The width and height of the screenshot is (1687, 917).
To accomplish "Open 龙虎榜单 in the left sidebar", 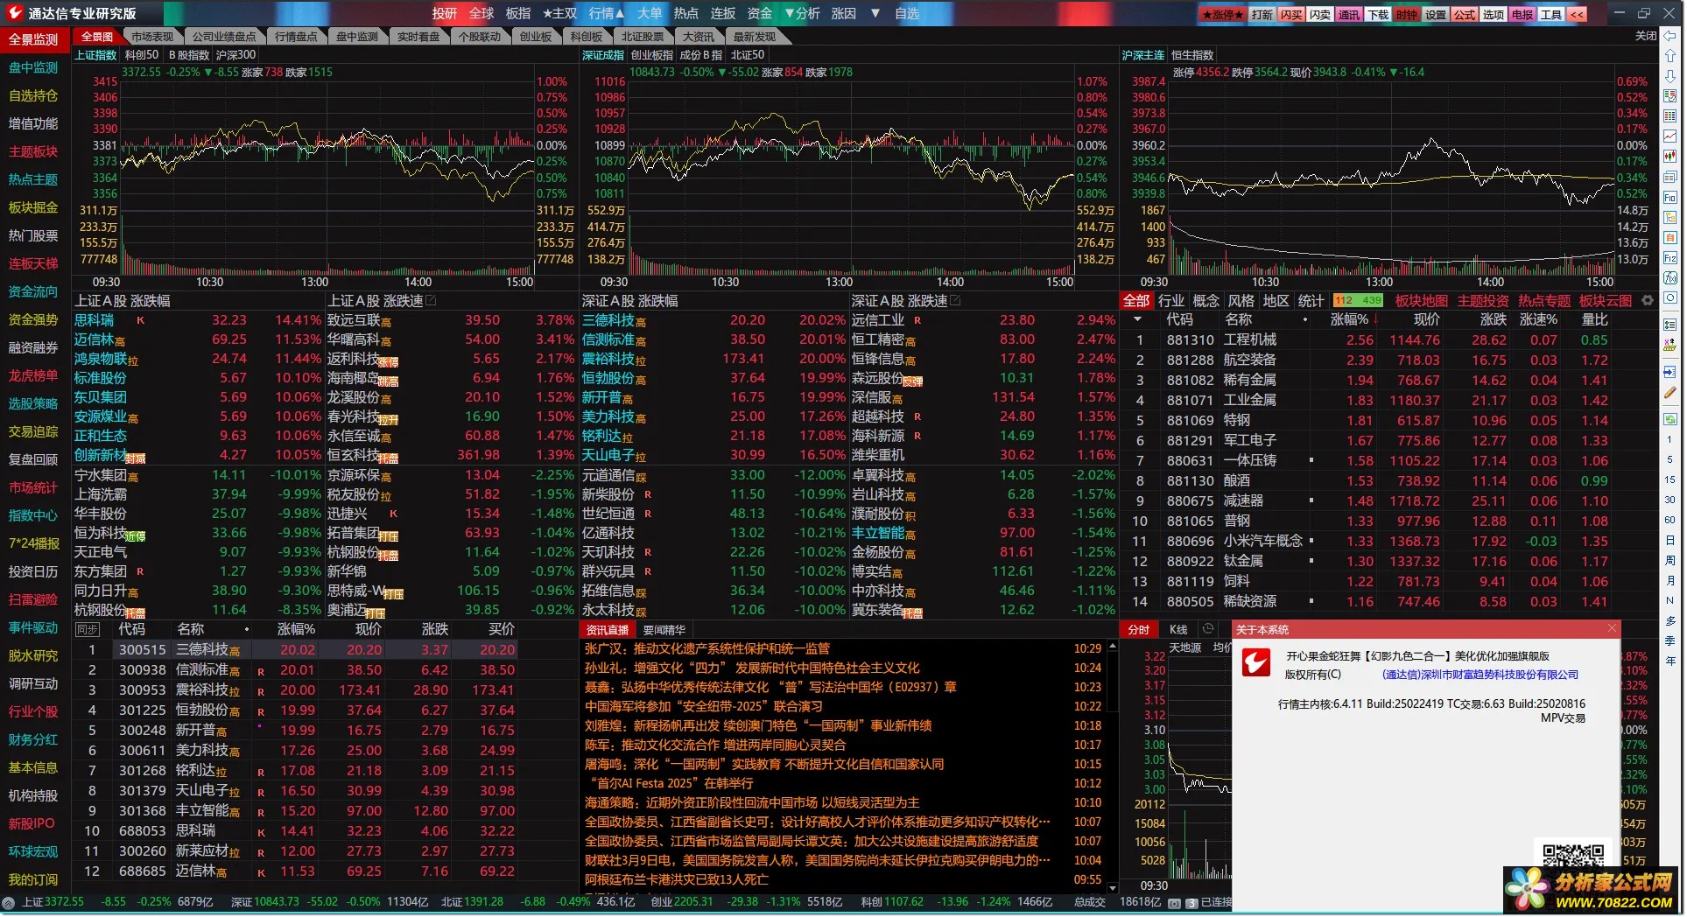I will (x=33, y=375).
